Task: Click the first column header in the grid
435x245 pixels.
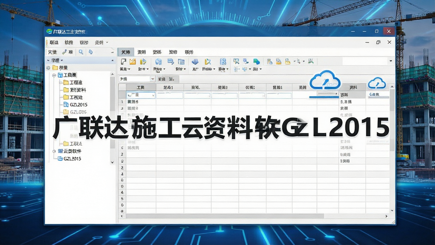Action: pyautogui.click(x=140, y=88)
